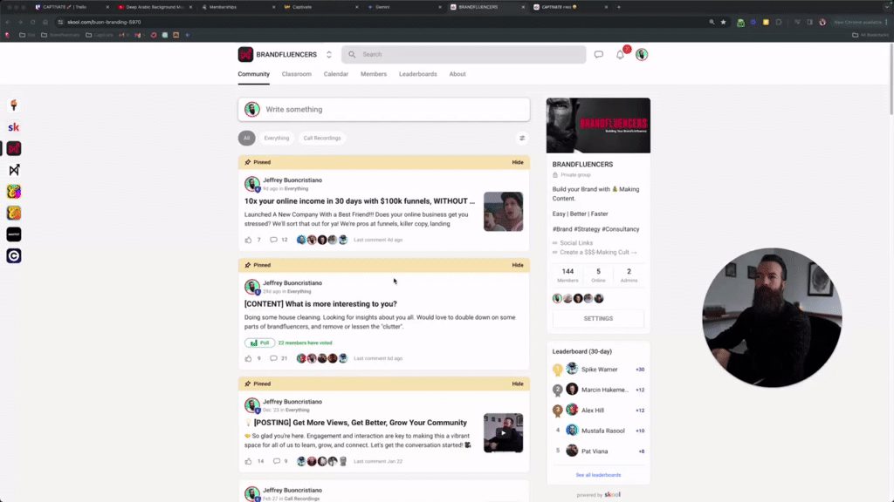Play the video thumbnail on the [POSTING] post

(x=504, y=433)
